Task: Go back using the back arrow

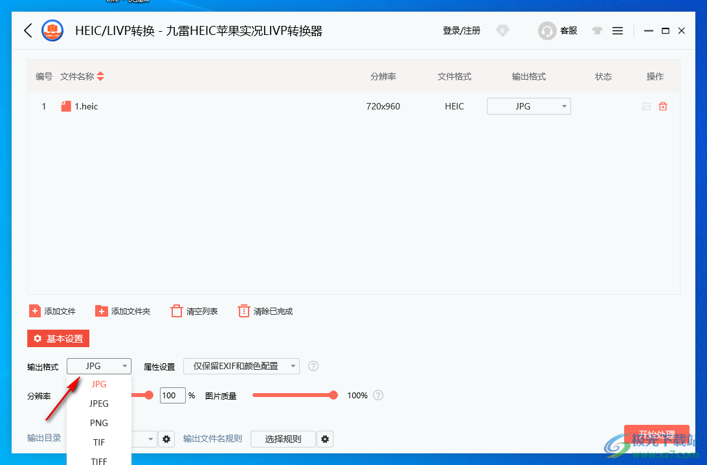Action: pyautogui.click(x=28, y=30)
